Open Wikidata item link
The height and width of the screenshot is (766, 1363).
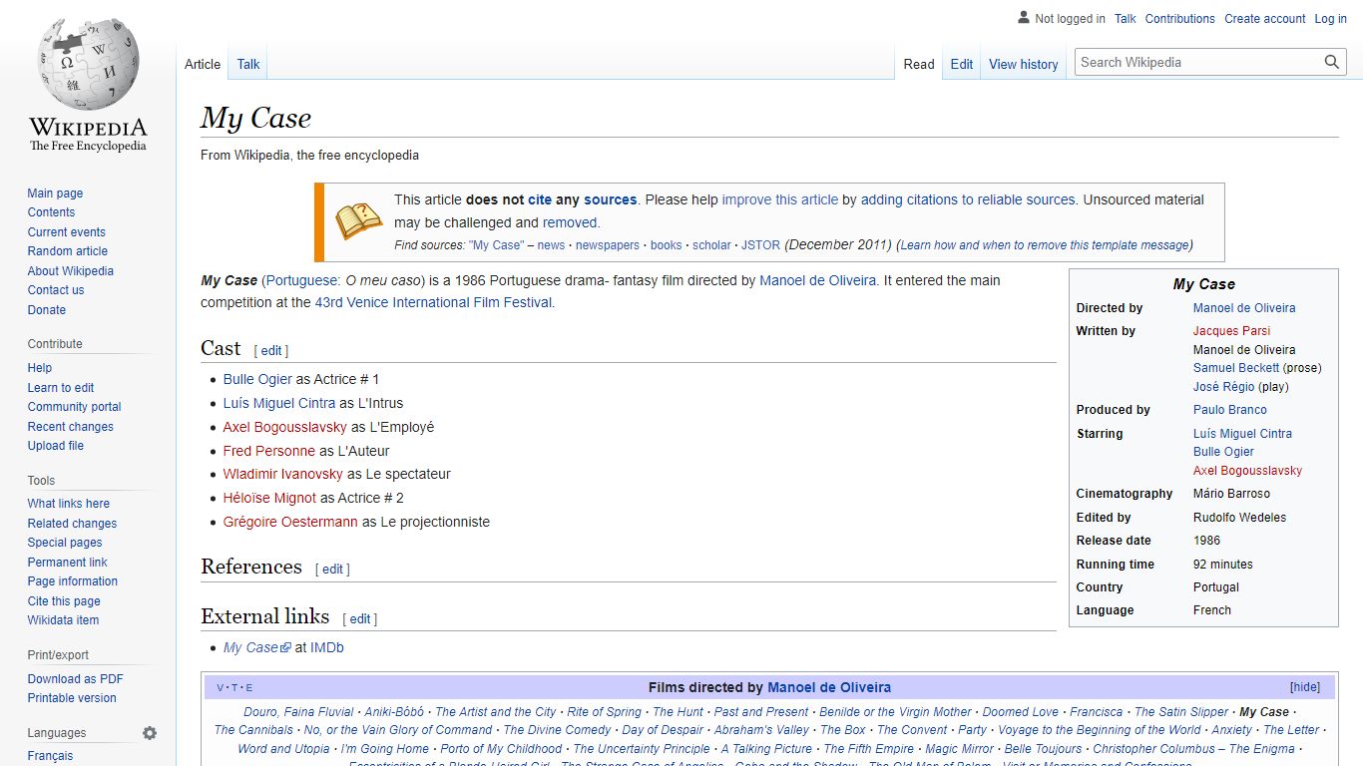[63, 620]
